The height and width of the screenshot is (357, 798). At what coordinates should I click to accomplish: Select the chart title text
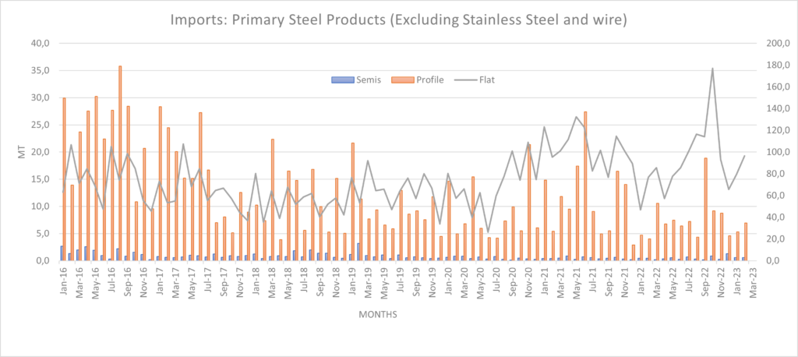click(x=399, y=17)
